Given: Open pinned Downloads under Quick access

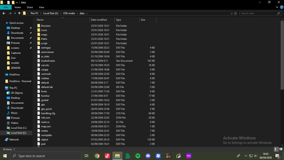Looking at the screenshot, I should tap(17, 33).
